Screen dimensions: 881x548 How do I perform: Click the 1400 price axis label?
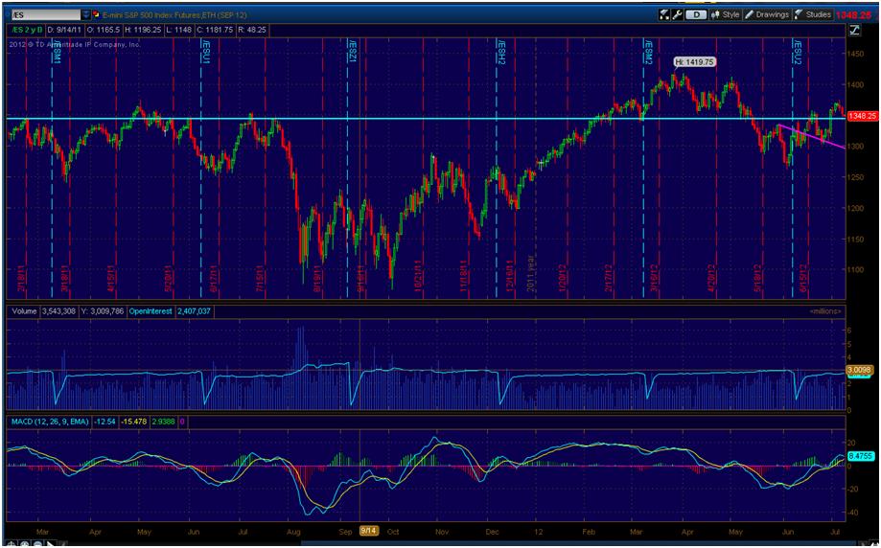coord(856,84)
